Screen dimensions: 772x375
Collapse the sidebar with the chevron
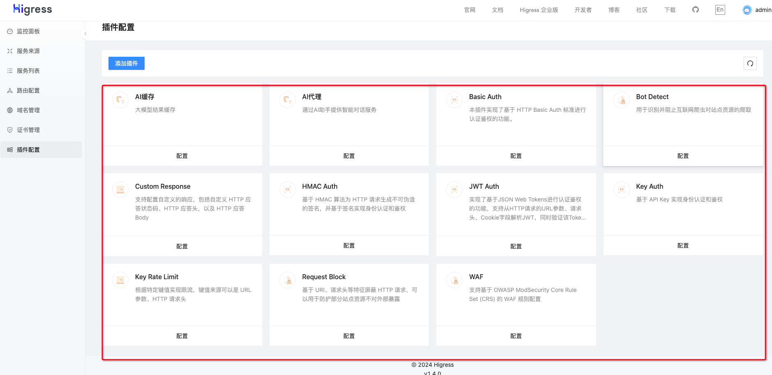(85, 34)
